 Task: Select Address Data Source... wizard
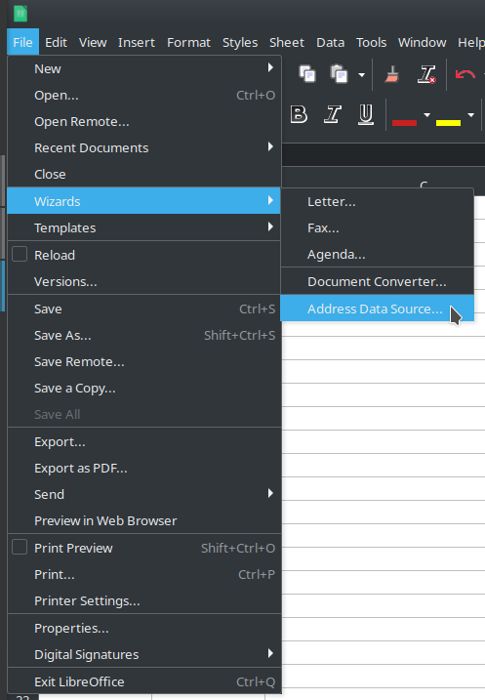(x=377, y=309)
